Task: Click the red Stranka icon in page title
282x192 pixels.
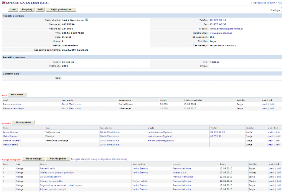Action: [3, 3]
